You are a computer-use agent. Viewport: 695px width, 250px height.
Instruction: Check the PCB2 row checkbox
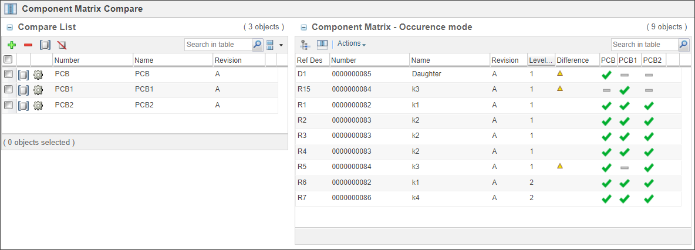[x=8, y=105]
